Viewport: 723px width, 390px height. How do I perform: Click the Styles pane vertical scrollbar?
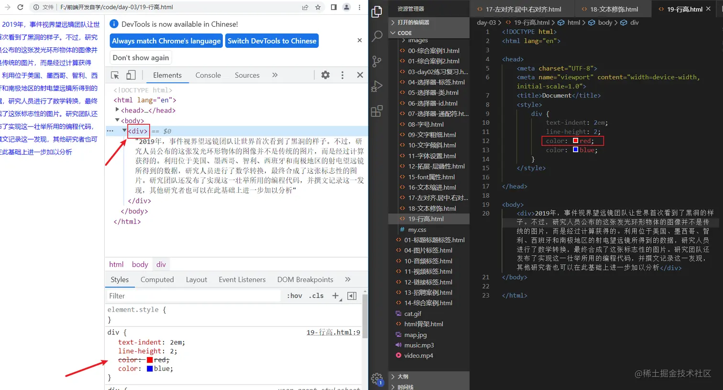coord(365,316)
